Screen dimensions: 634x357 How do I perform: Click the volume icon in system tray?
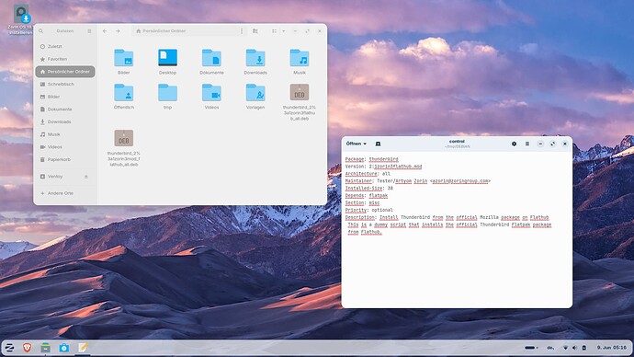tap(574, 347)
